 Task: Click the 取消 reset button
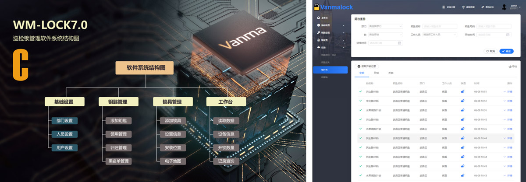[x=490, y=51]
